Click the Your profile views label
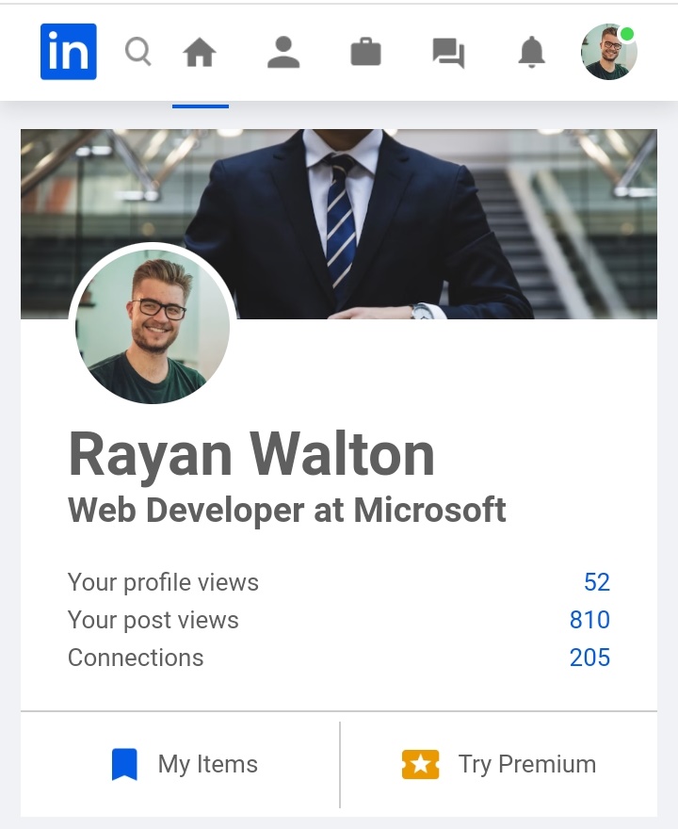This screenshot has width=678, height=829. [x=163, y=582]
